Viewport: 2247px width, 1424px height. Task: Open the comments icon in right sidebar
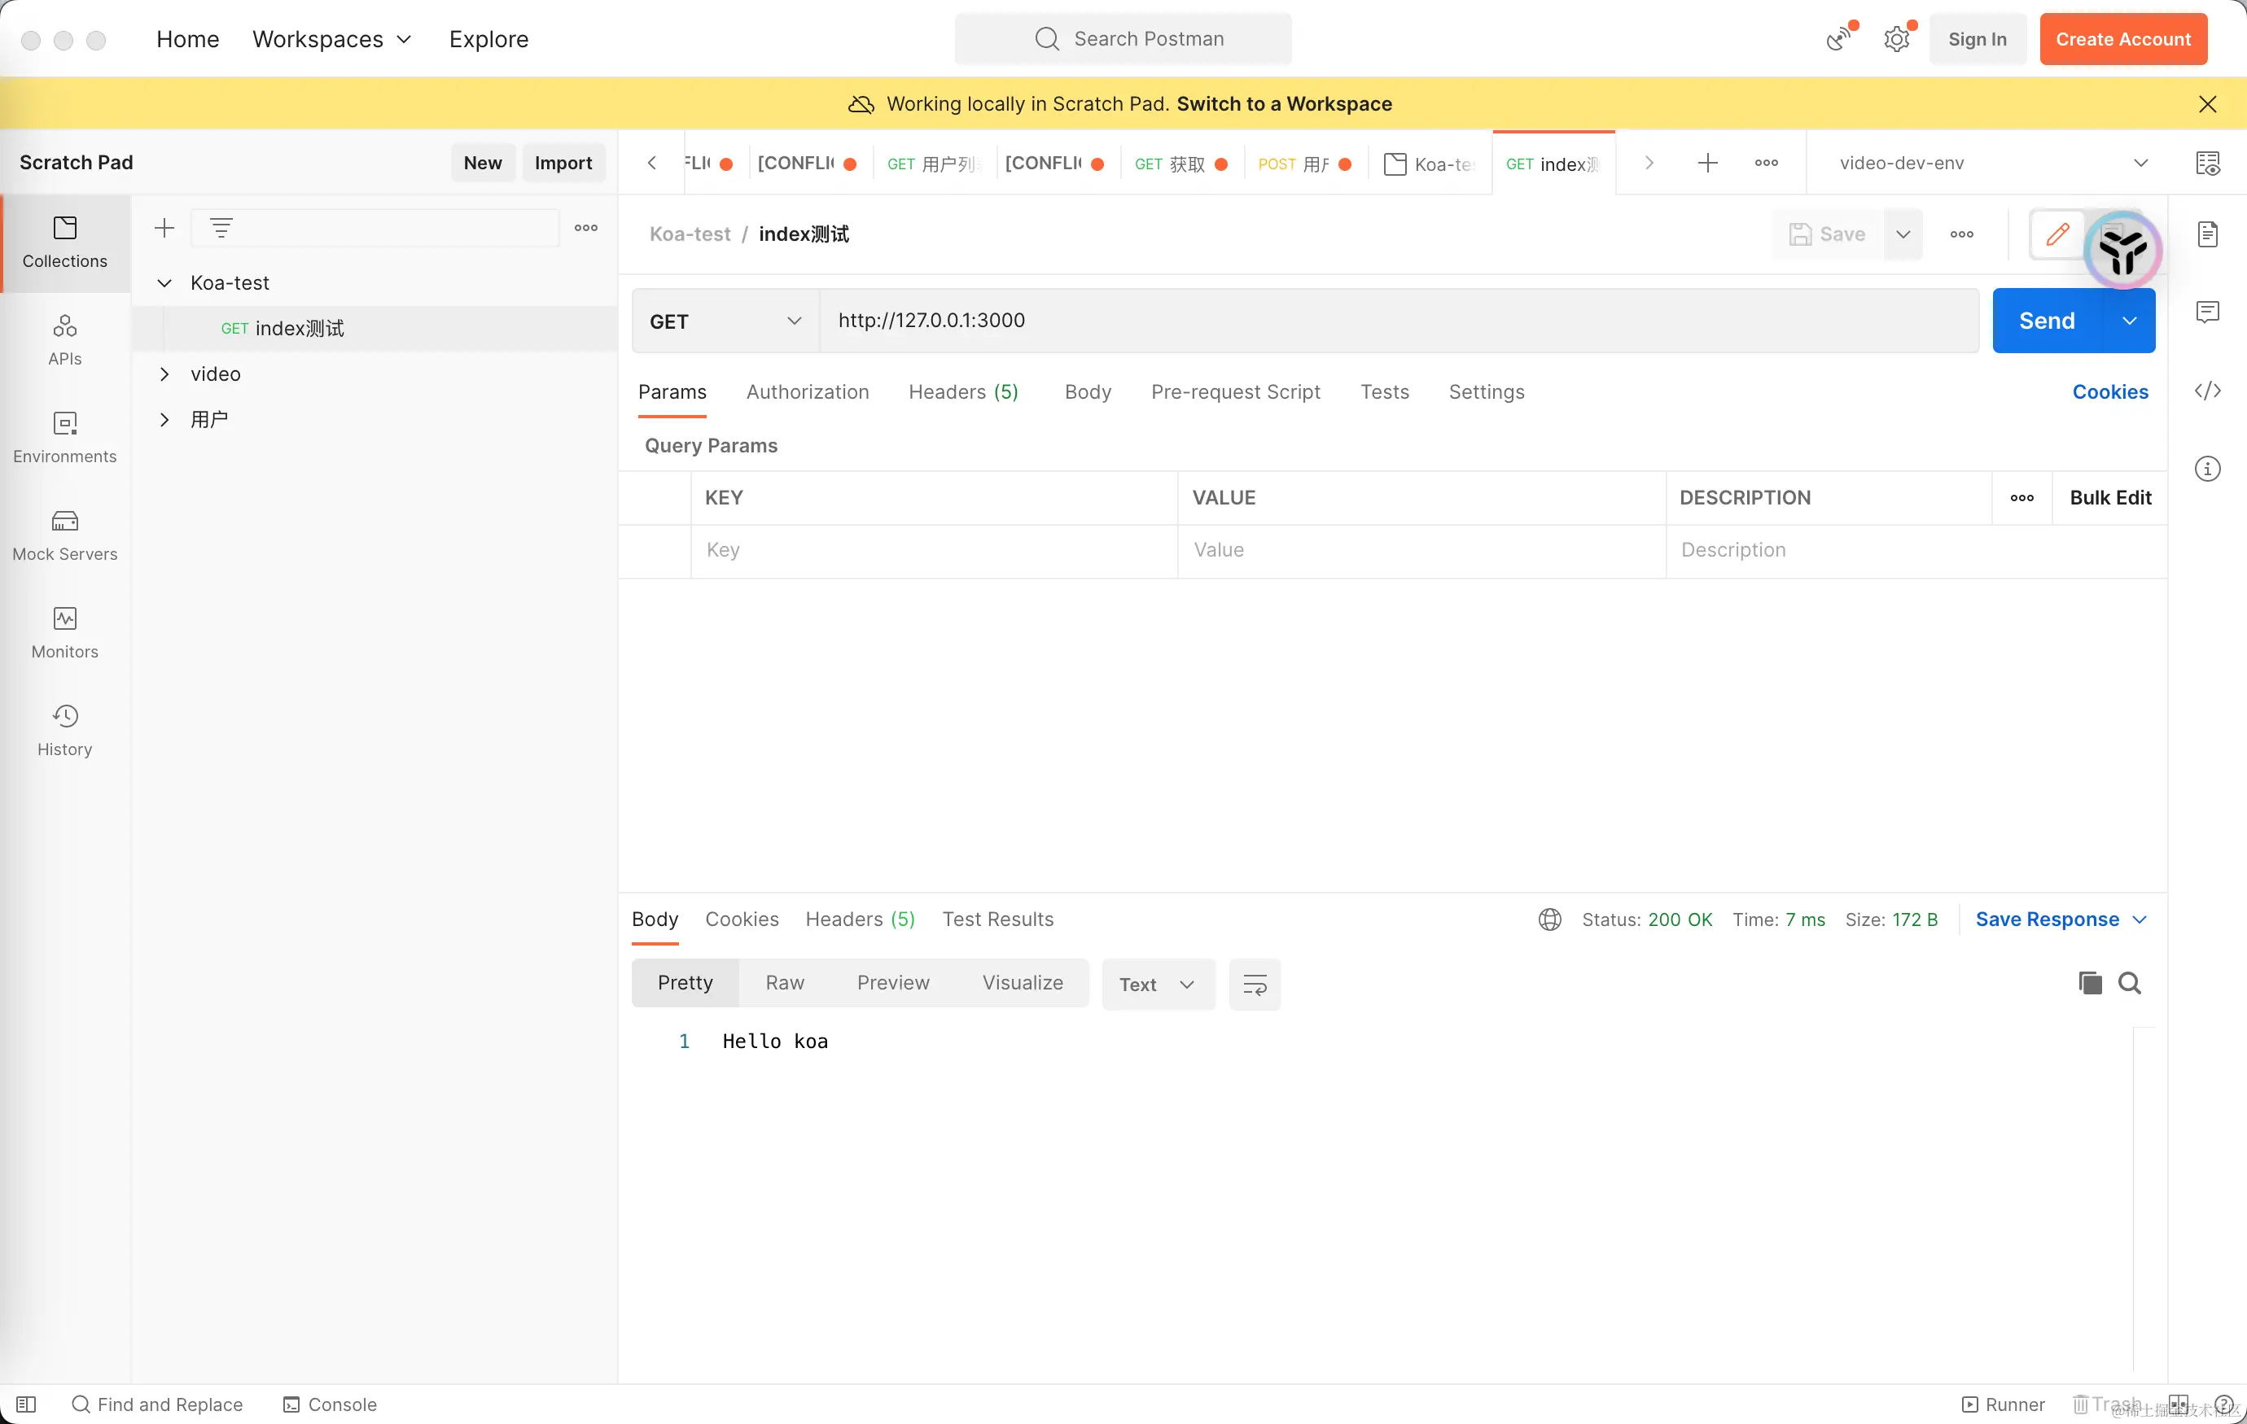pyautogui.click(x=2207, y=312)
